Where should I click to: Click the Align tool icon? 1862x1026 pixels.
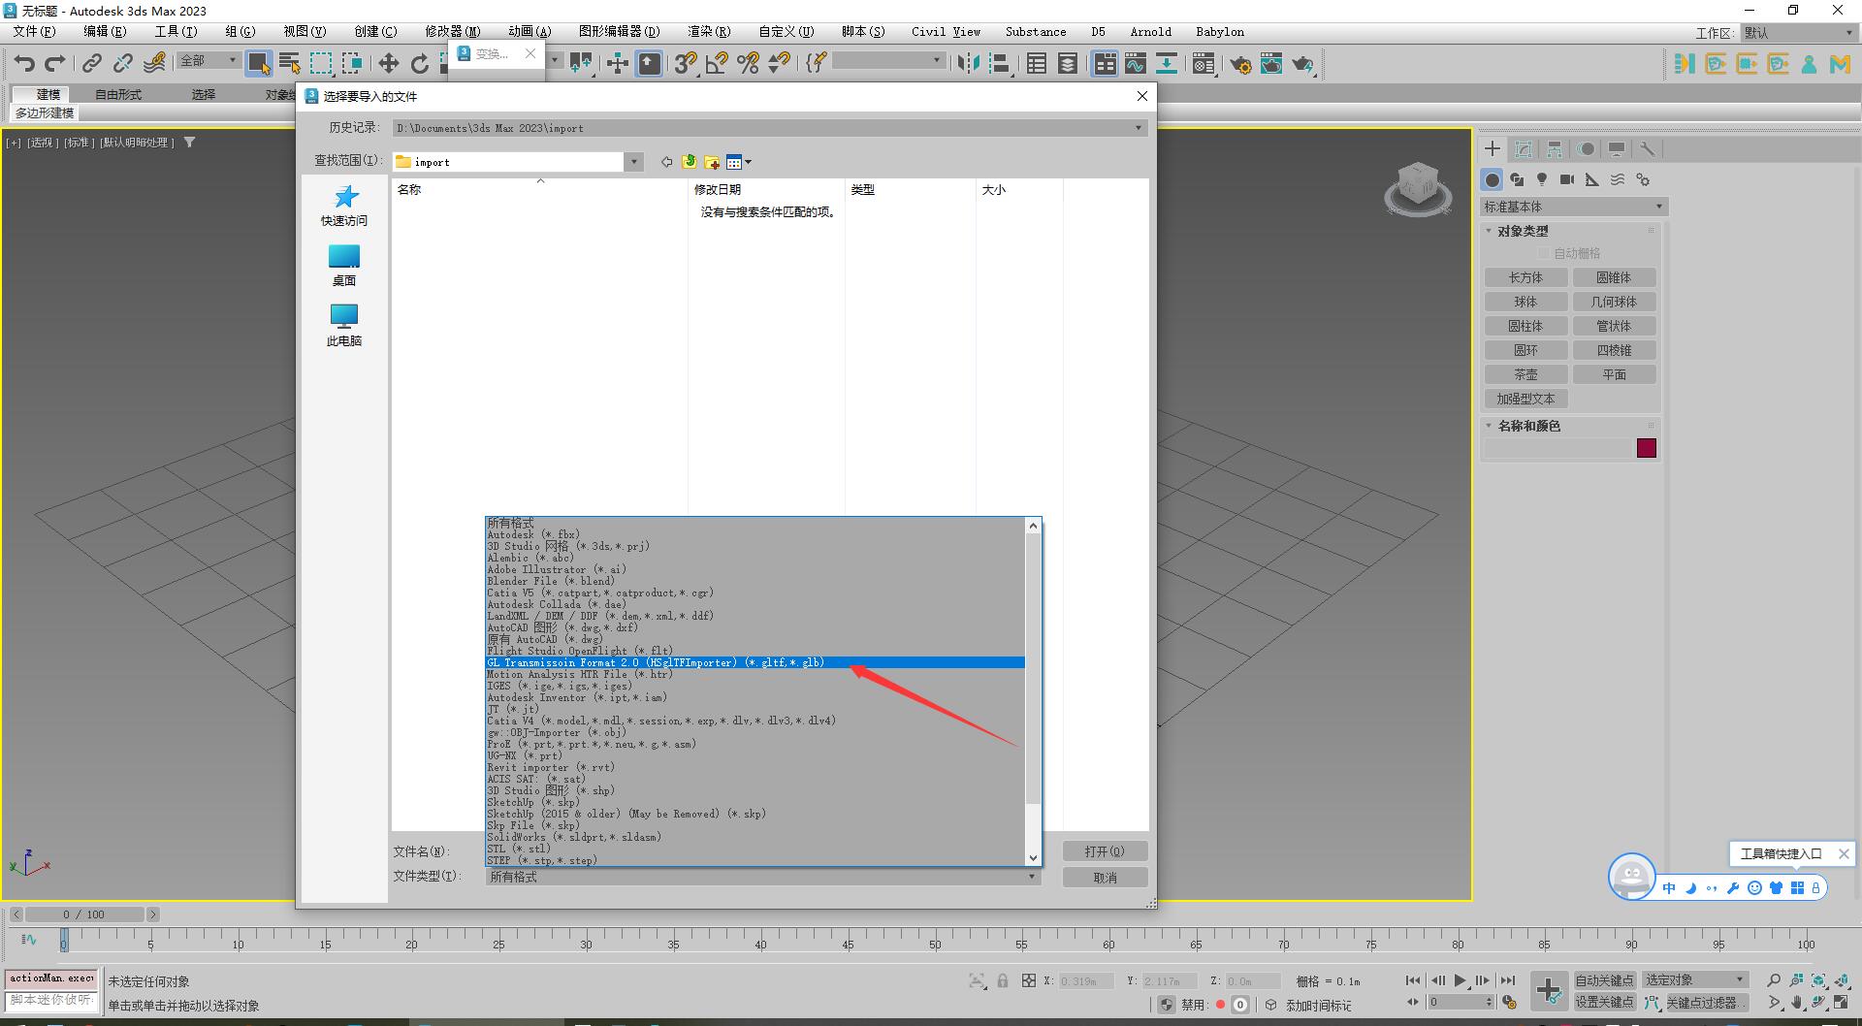pos(999,64)
